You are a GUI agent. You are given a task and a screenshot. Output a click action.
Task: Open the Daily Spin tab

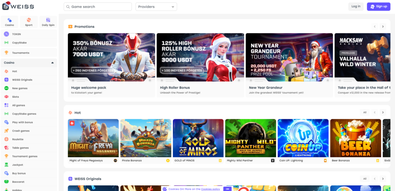(48, 22)
